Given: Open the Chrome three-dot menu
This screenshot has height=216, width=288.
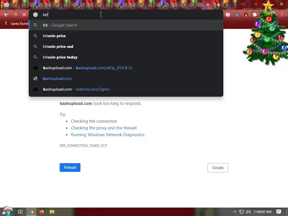Looking at the screenshot, I should coord(282,15).
